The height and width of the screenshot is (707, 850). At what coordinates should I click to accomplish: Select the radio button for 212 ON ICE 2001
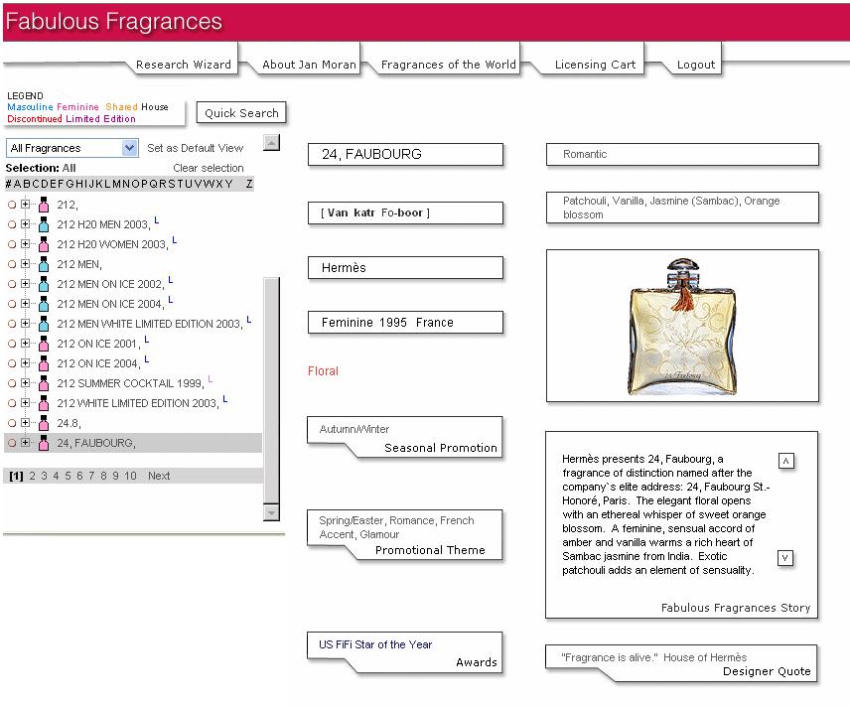click(12, 344)
